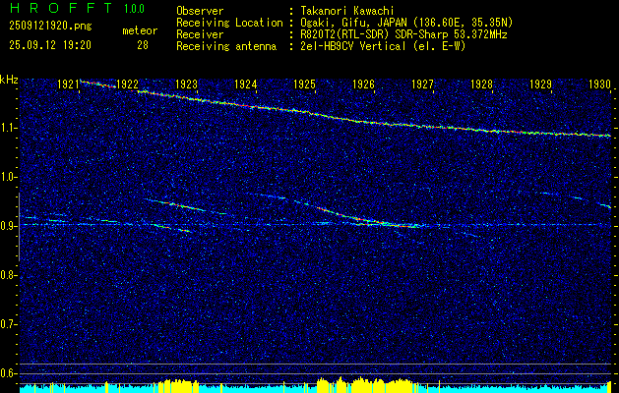Screen dimensions: 619x393
Task: Click the Ogaki, Gifu, JAPAN location text
Action: tap(406, 23)
